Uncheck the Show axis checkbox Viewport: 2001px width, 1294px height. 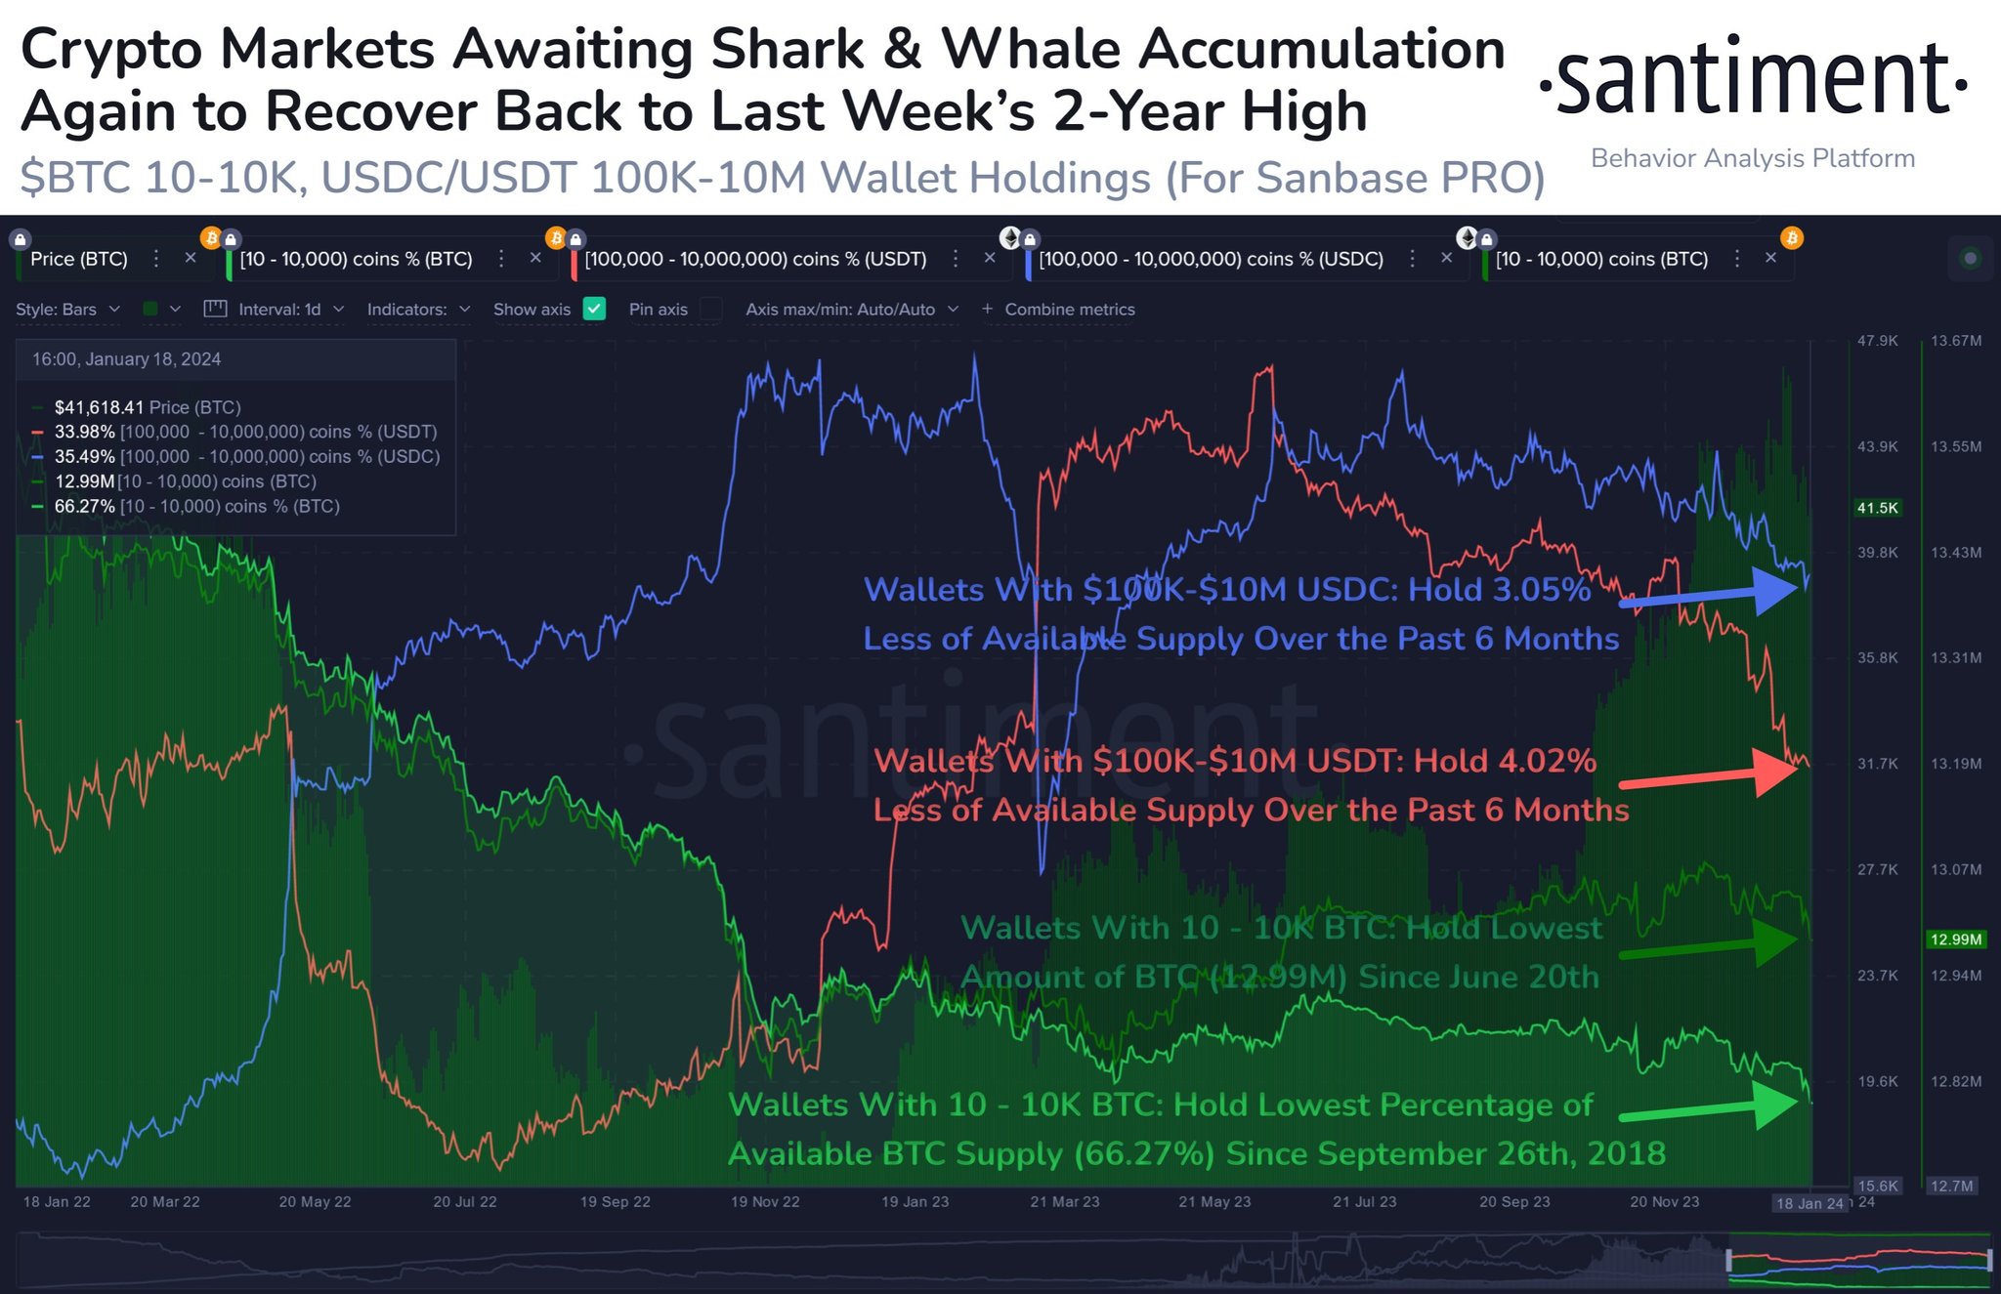point(594,309)
